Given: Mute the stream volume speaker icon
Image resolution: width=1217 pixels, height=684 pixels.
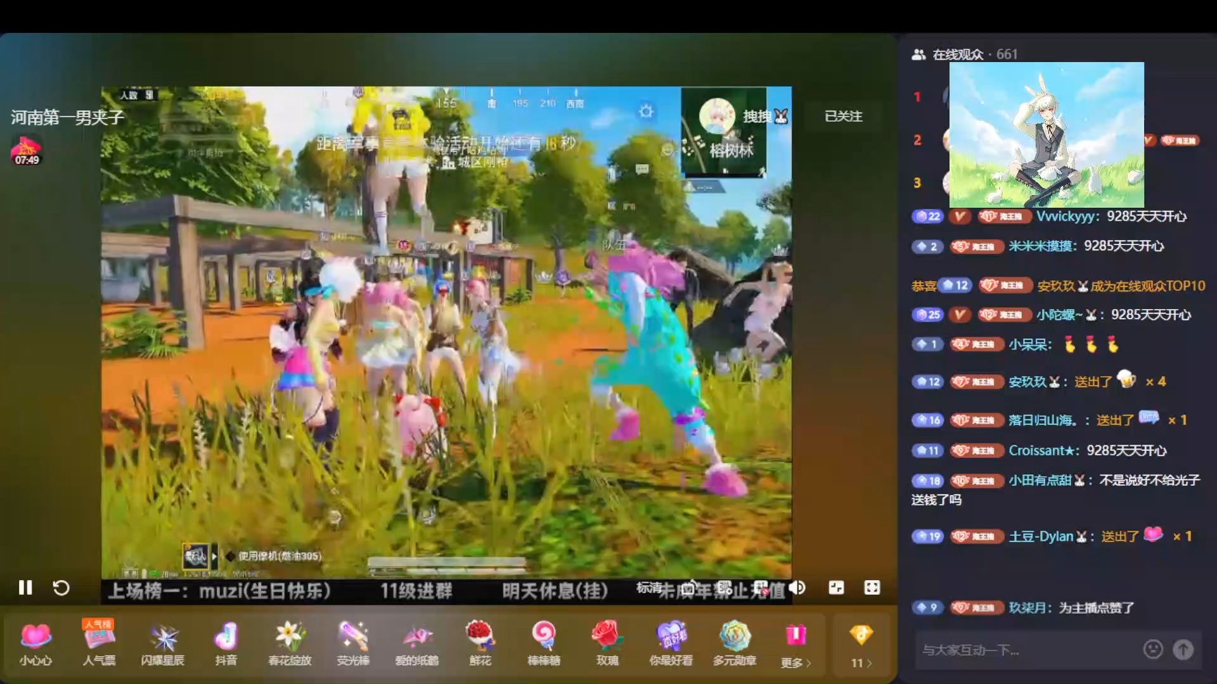Looking at the screenshot, I should [797, 588].
